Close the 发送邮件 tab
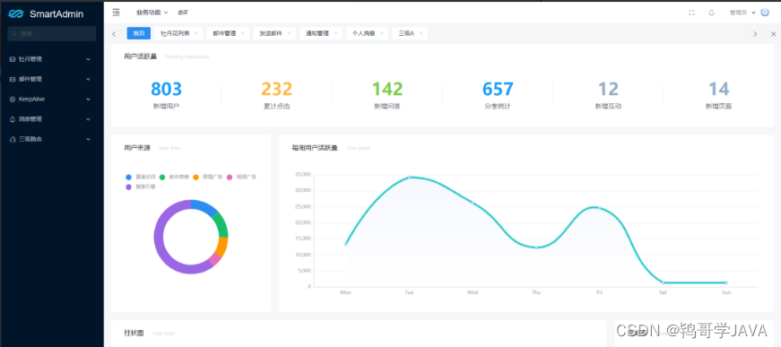 [289, 33]
